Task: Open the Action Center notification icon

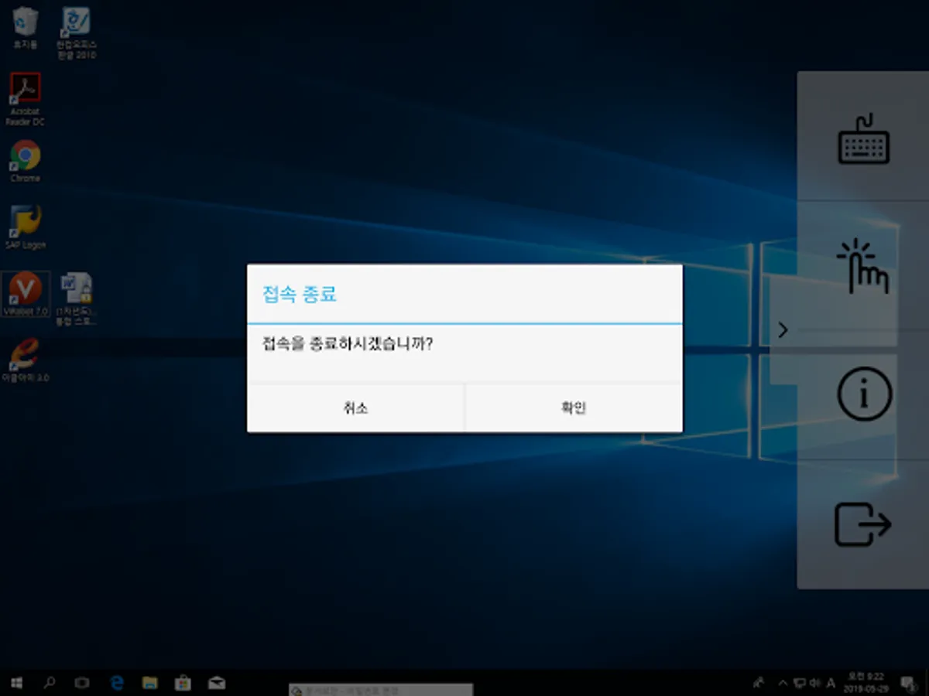Action: (908, 683)
